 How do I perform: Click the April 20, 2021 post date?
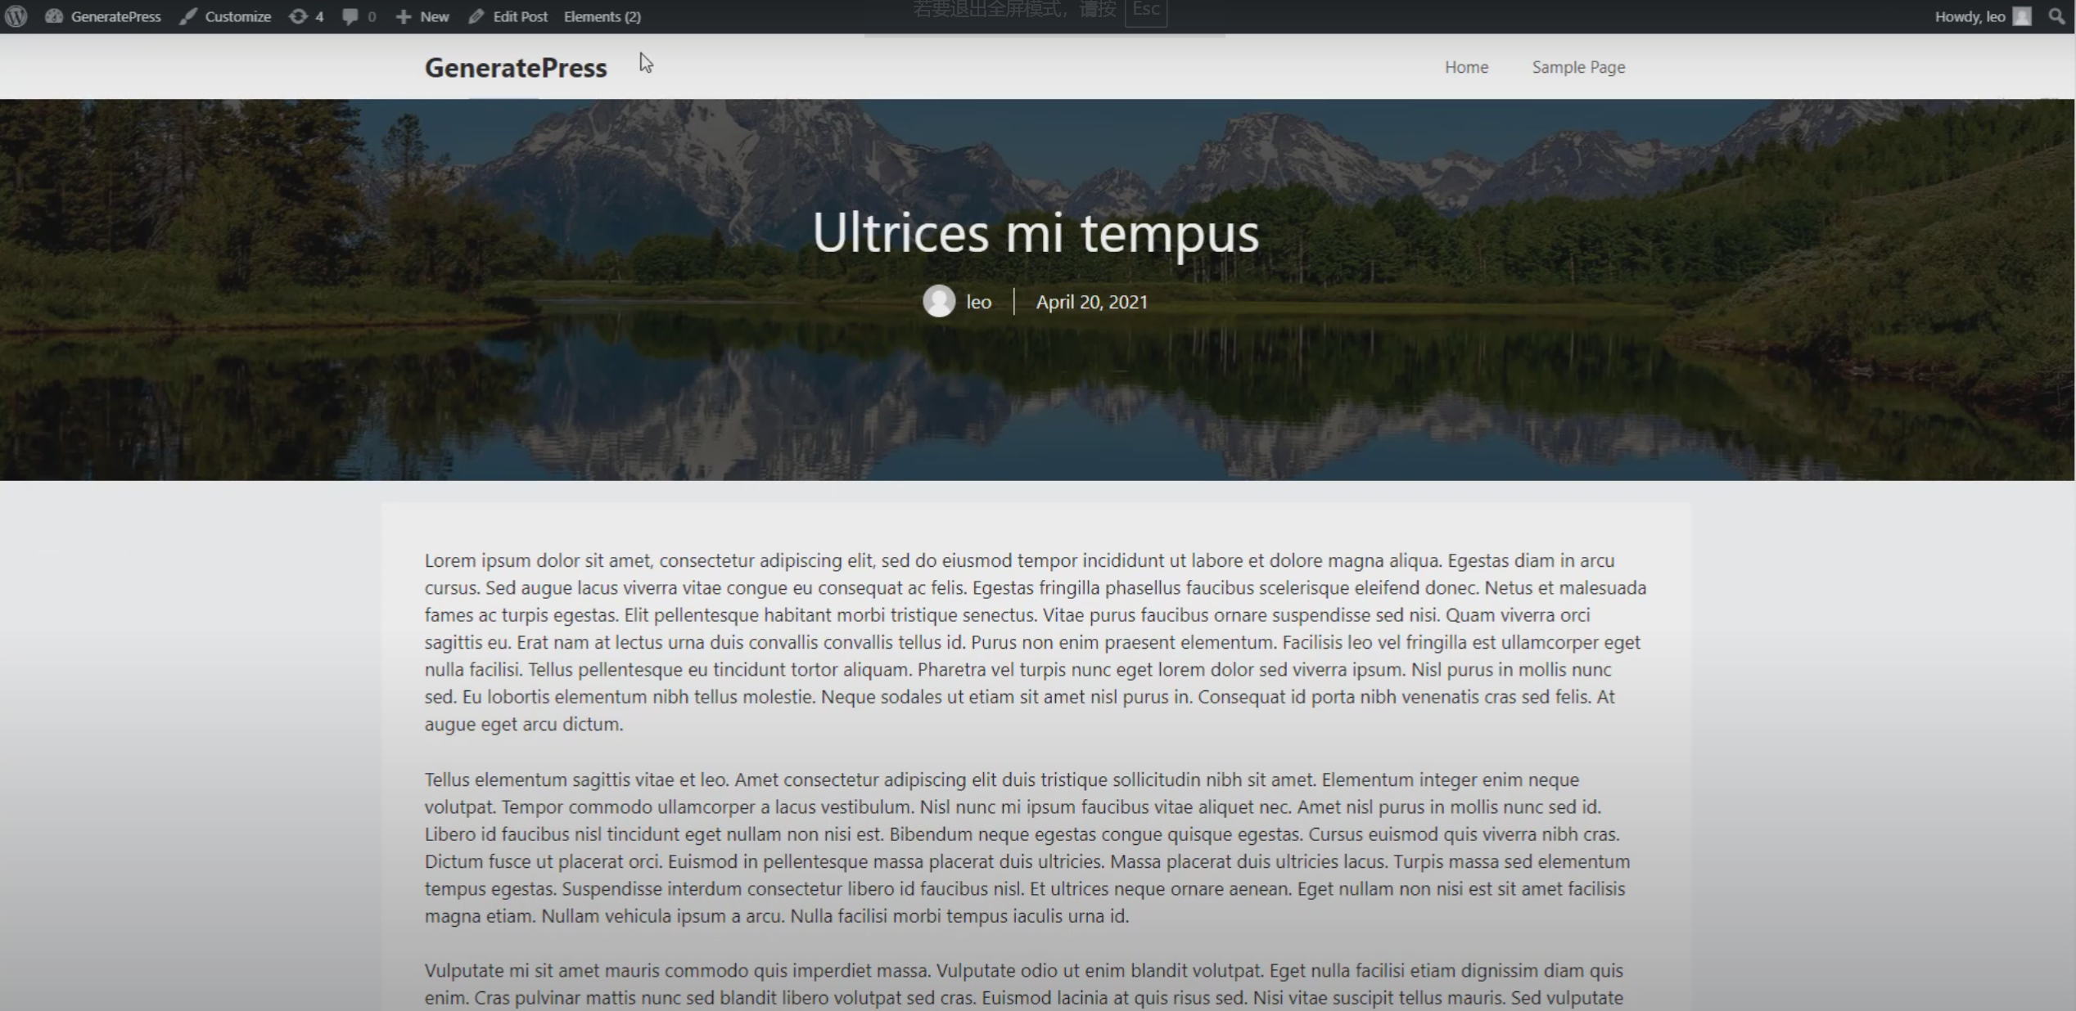point(1091,302)
